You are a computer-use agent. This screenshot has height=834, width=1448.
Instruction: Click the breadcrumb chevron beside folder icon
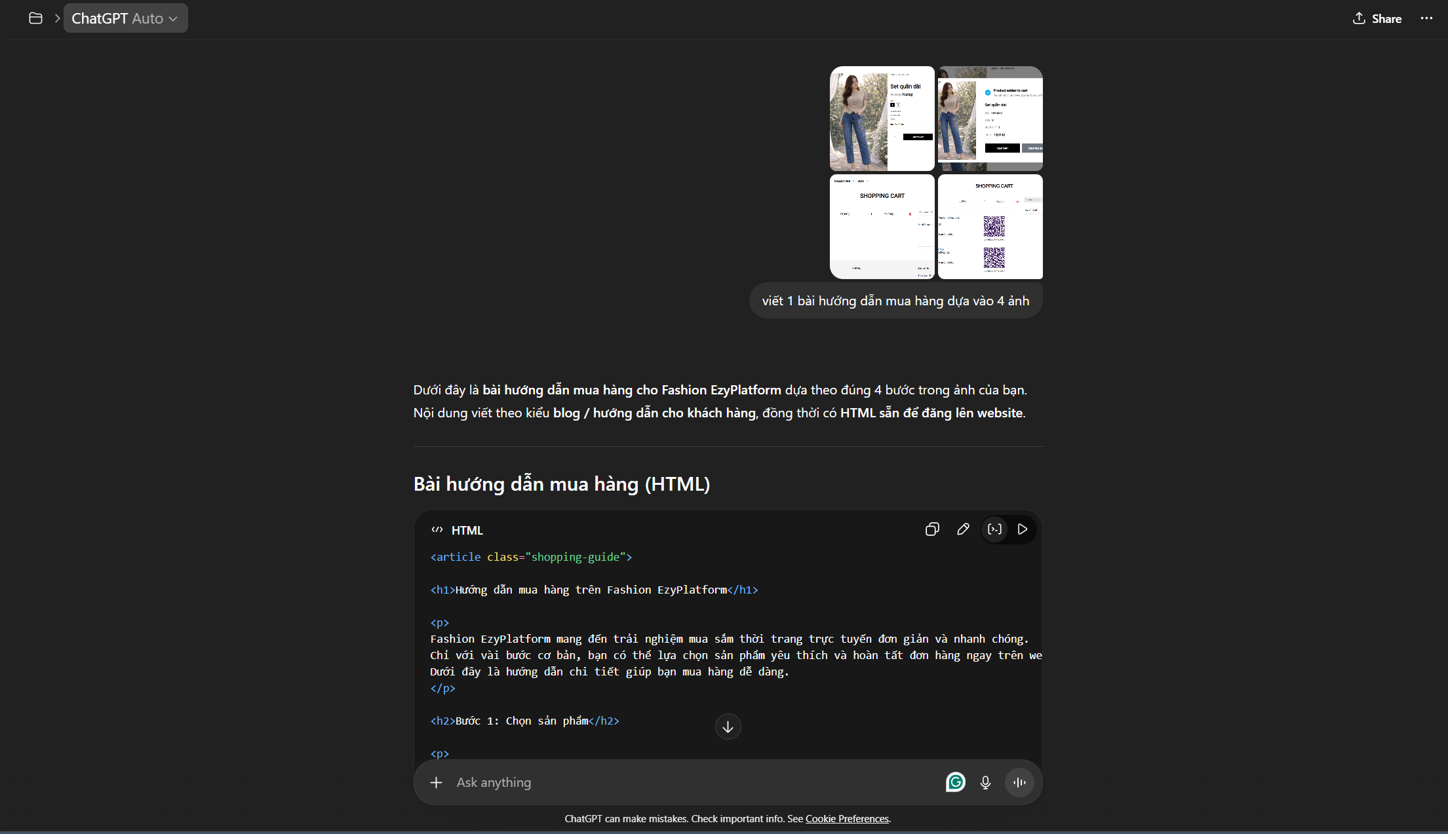click(x=57, y=18)
